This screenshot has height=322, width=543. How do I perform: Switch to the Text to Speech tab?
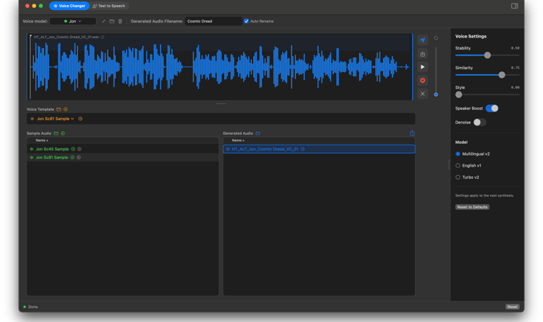[109, 6]
